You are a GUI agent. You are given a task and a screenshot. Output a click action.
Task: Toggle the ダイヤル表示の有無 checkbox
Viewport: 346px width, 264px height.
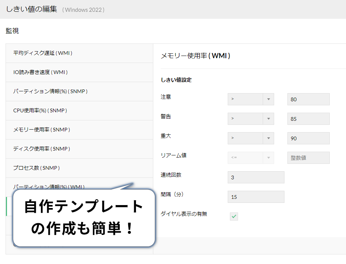pyautogui.click(x=234, y=217)
